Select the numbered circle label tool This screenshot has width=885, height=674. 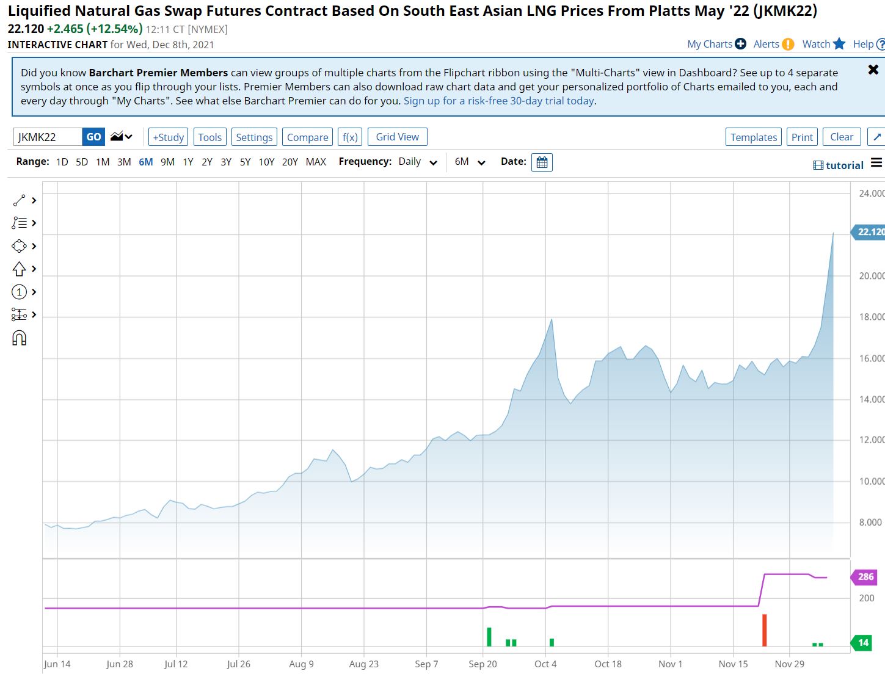[x=19, y=292]
